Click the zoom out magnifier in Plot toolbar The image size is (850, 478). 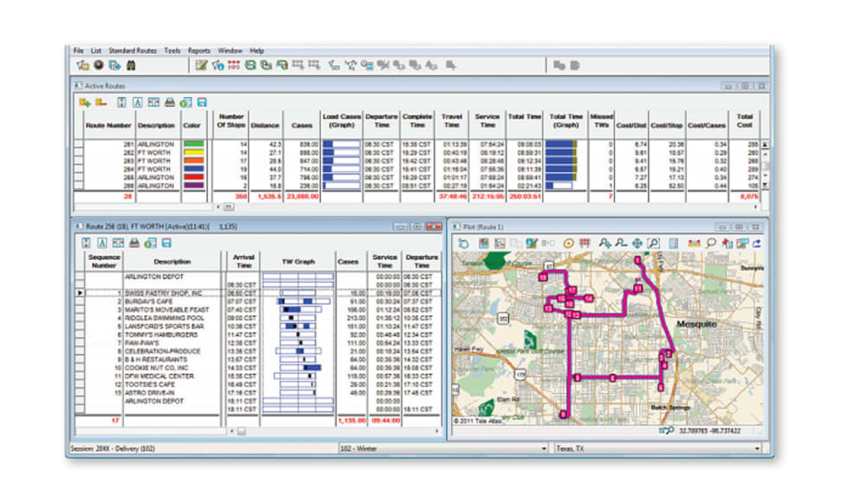click(x=620, y=243)
